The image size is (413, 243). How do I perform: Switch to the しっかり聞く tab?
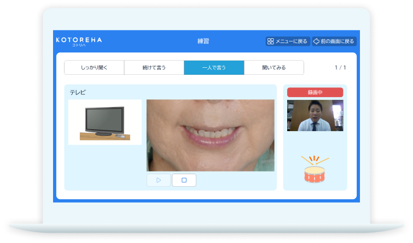[94, 68]
